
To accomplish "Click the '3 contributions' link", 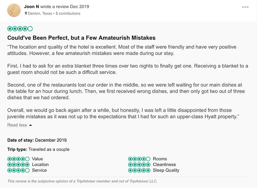I will 68,14.
